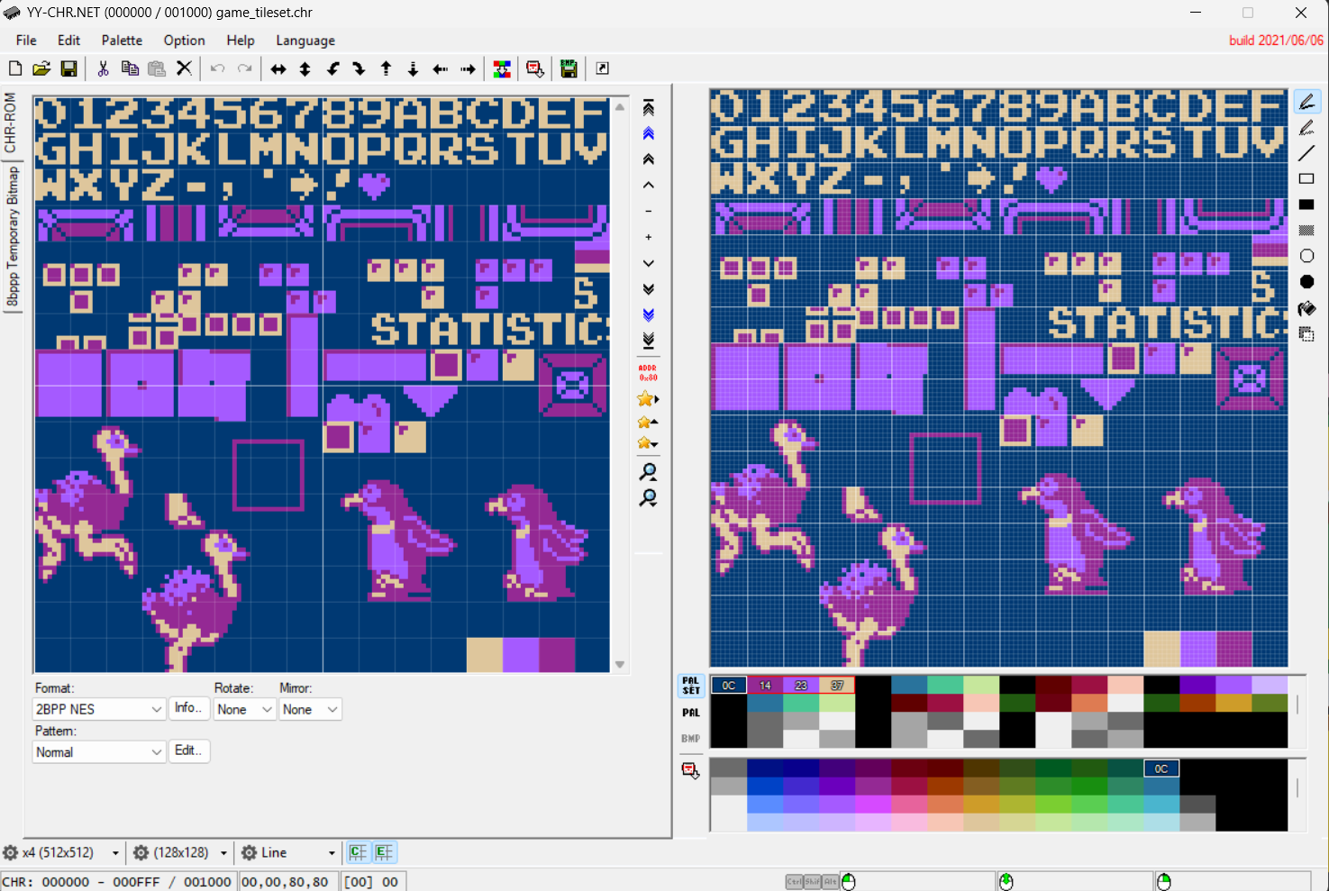Open a file with the folder icon

pyautogui.click(x=41, y=68)
